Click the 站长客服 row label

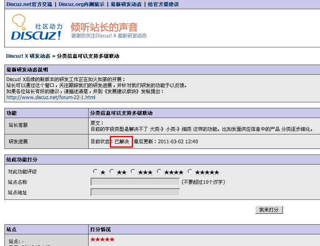click(x=18, y=125)
